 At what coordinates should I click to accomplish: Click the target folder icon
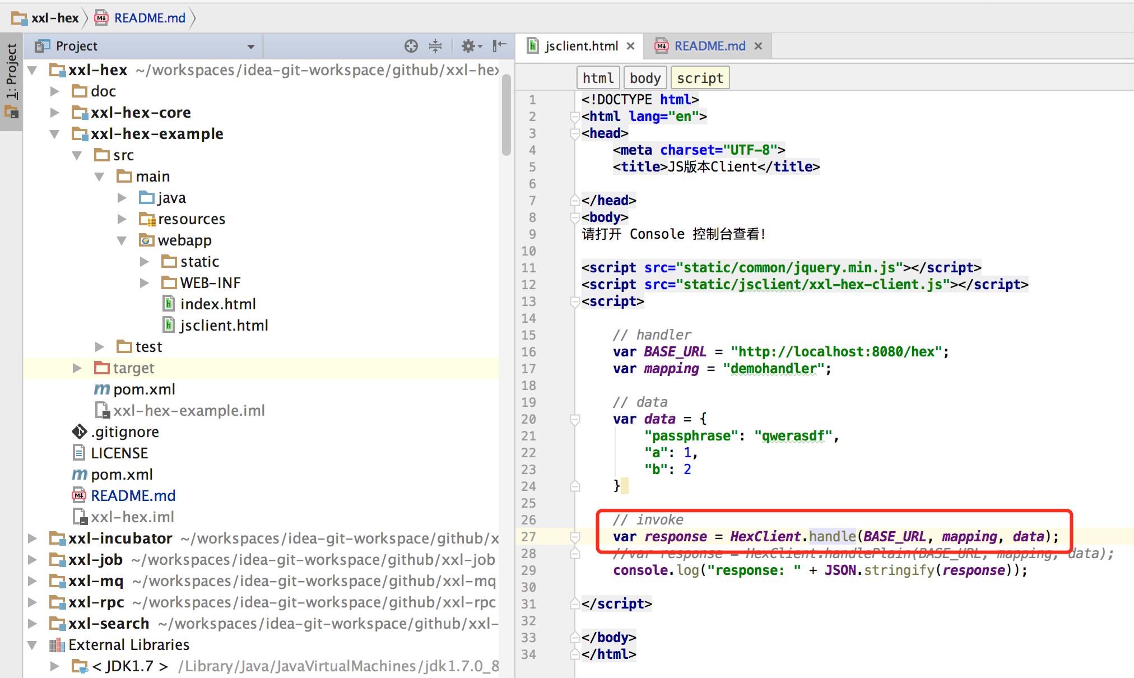click(102, 368)
